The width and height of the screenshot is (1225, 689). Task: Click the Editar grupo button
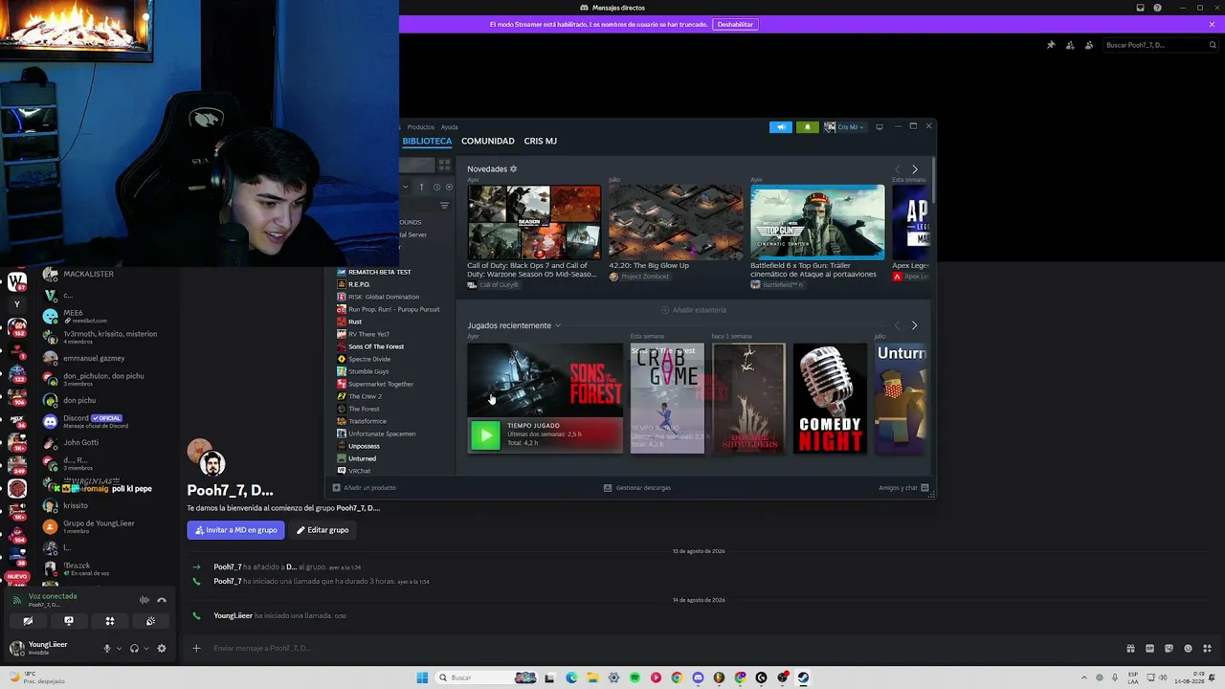(323, 530)
